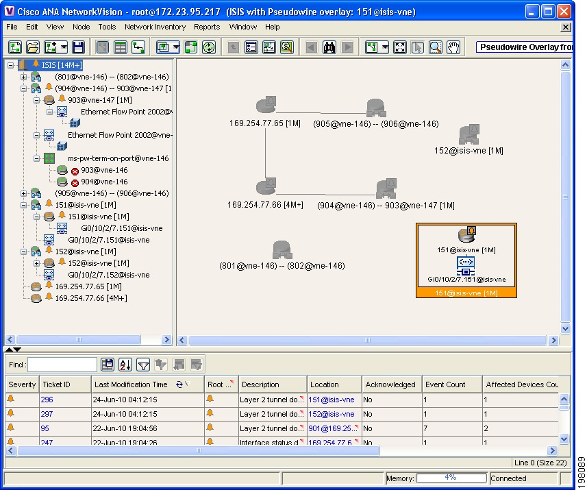This screenshot has width=587, height=490.
Task: Open ticket ID 297 link
Action: (47, 414)
